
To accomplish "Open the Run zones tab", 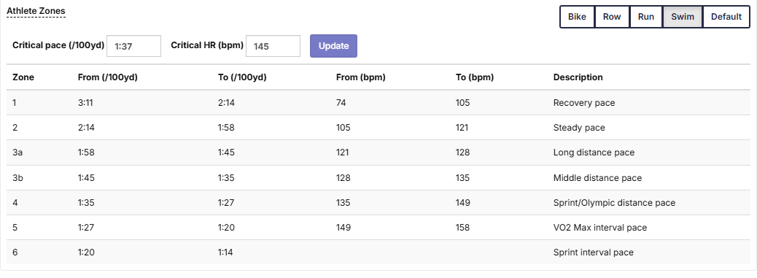I will pos(646,17).
